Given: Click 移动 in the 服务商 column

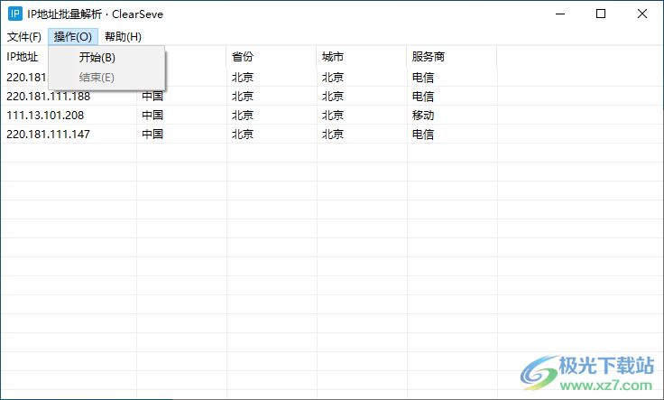Looking at the screenshot, I should [x=423, y=116].
